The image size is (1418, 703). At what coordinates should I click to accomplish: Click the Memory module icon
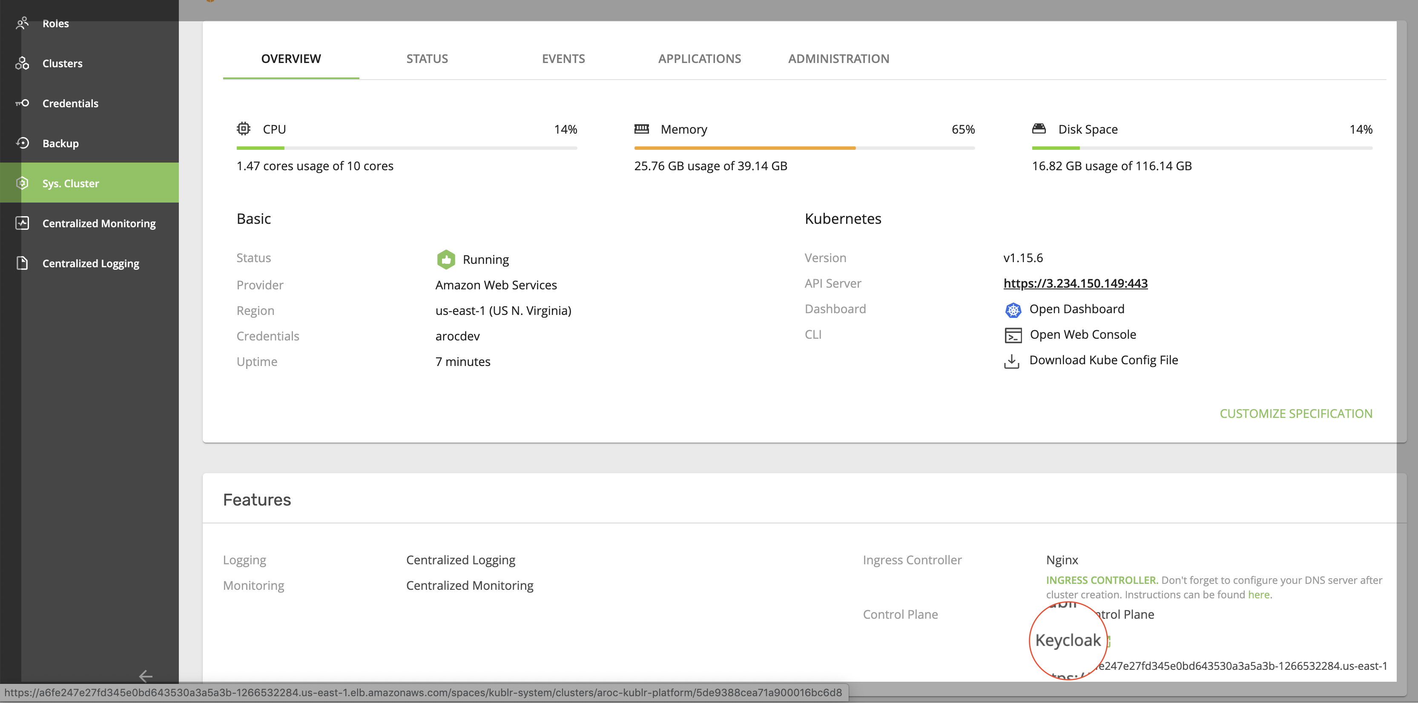pyautogui.click(x=641, y=129)
